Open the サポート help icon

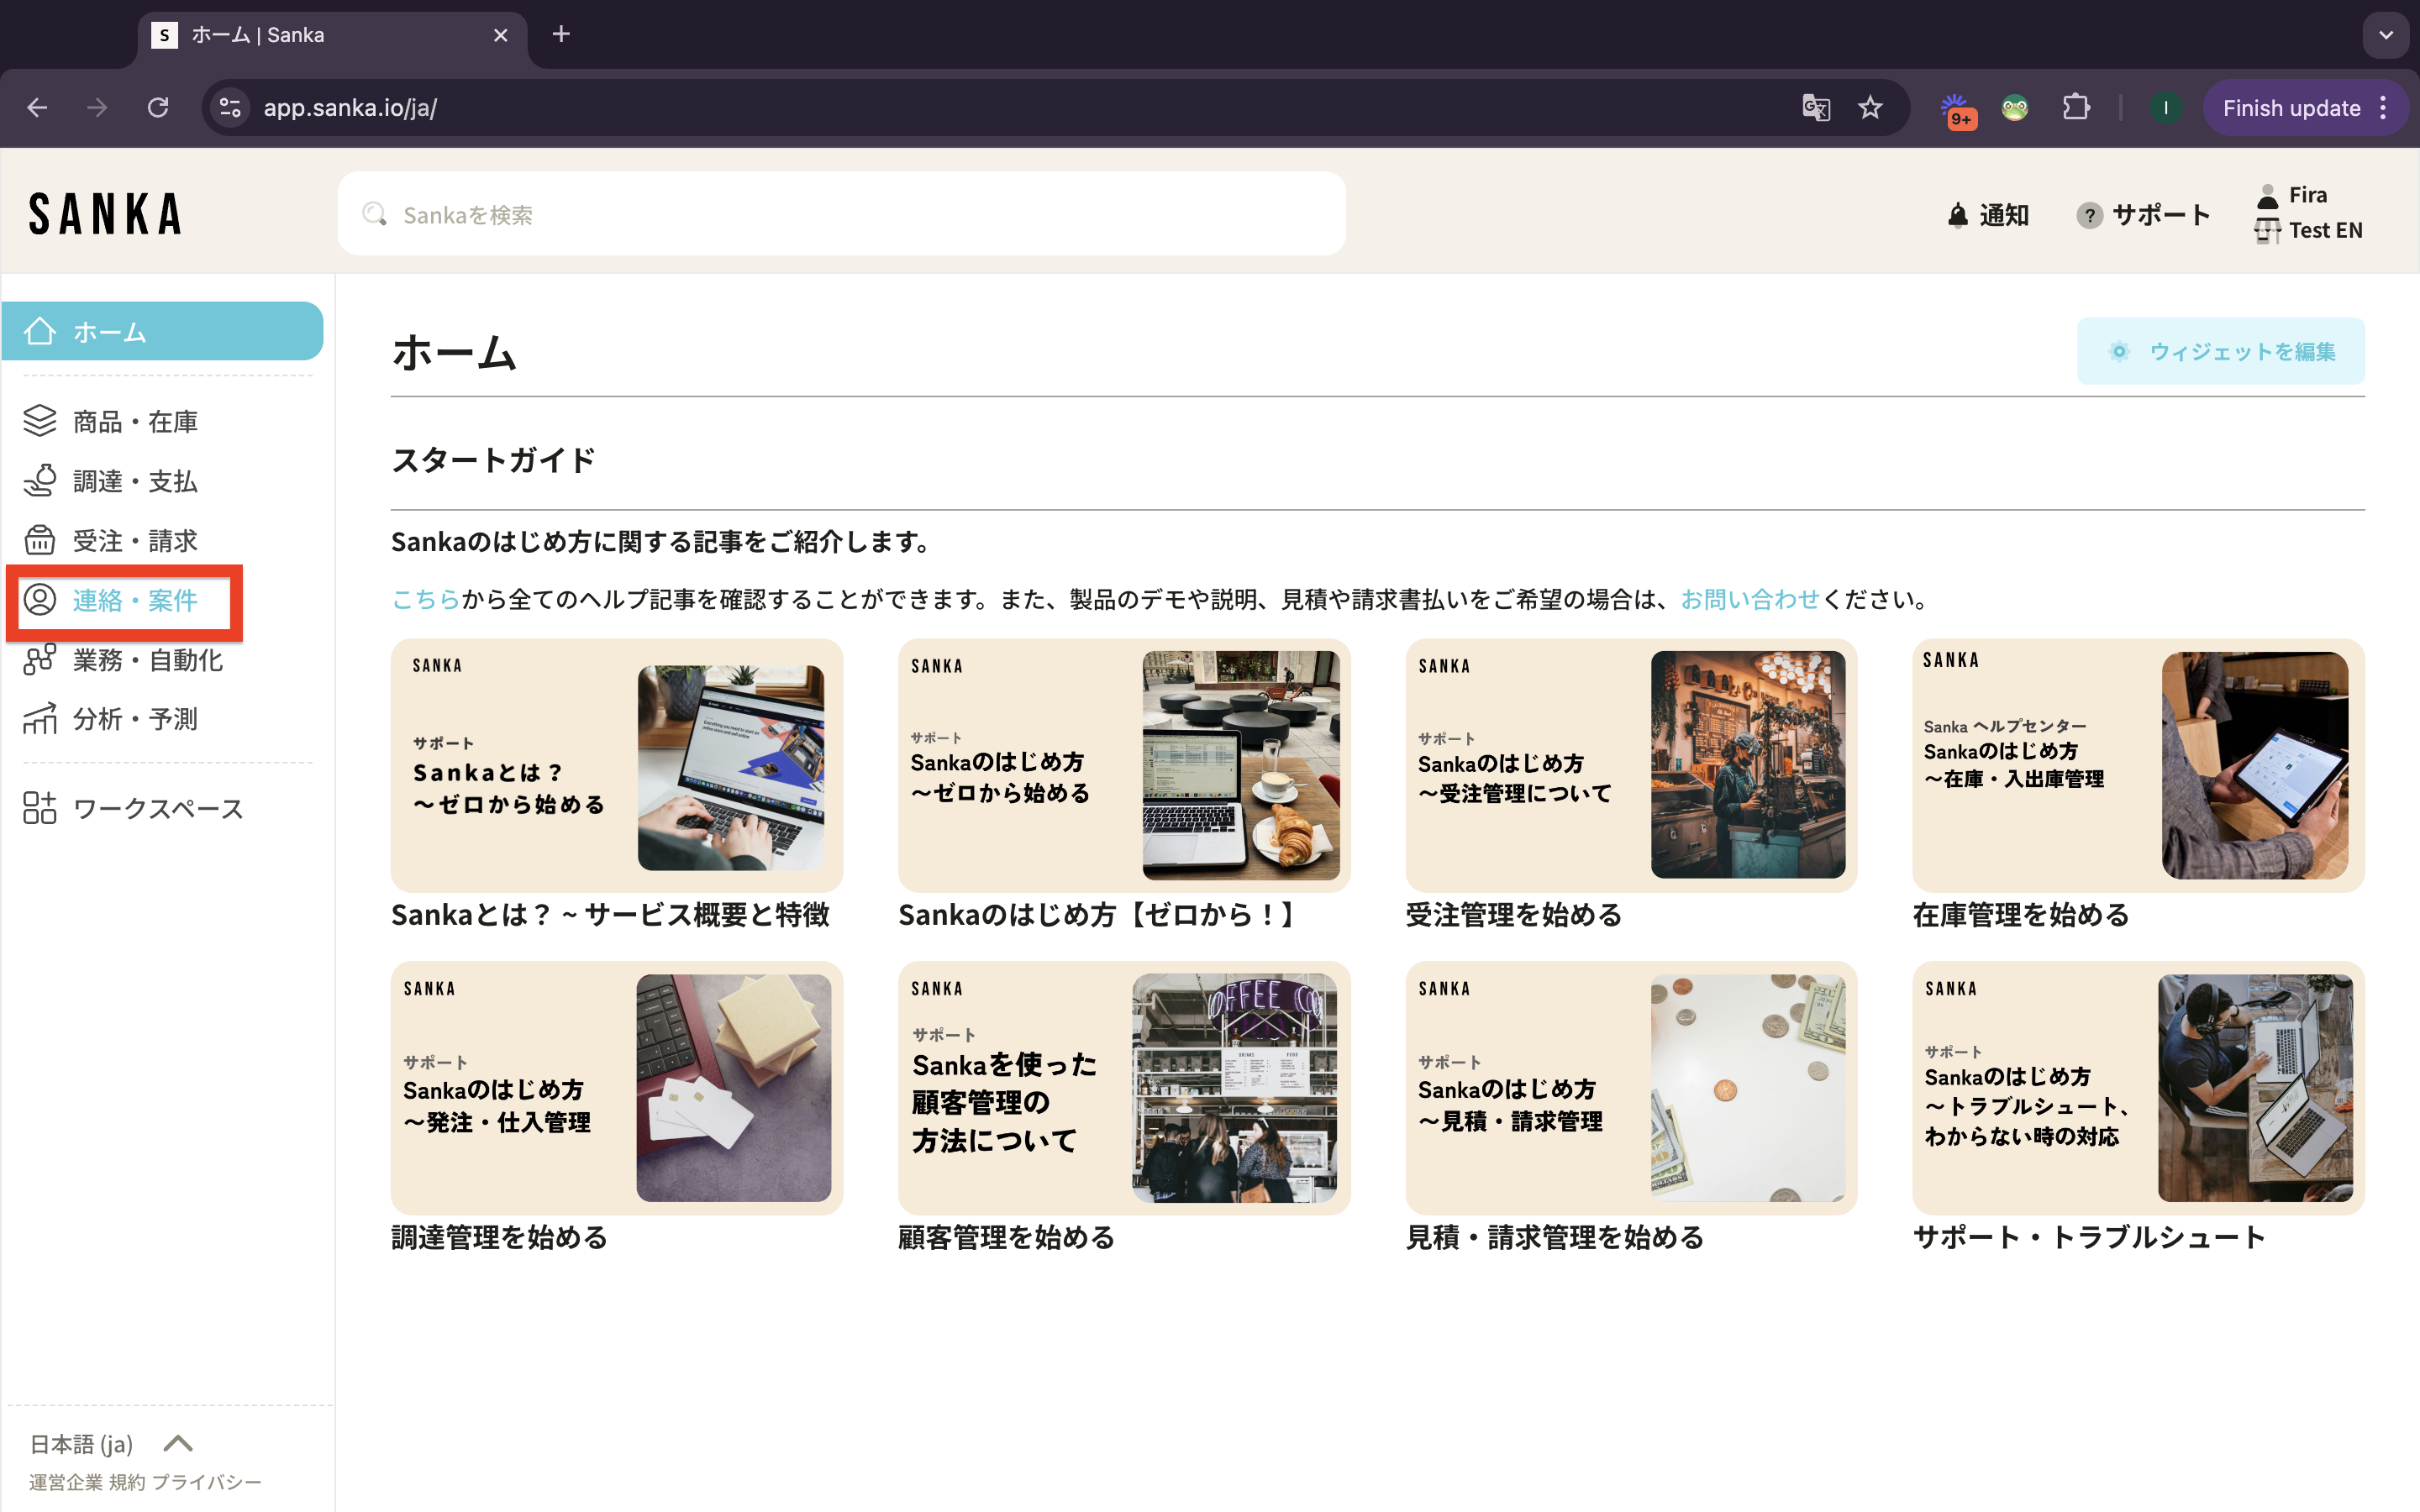tap(2088, 215)
